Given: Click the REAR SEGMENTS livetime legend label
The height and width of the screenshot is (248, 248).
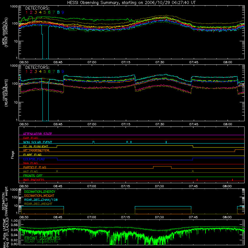Looking at the screenshot, I should [41, 241].
